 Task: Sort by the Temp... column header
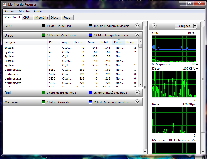tap(132, 42)
